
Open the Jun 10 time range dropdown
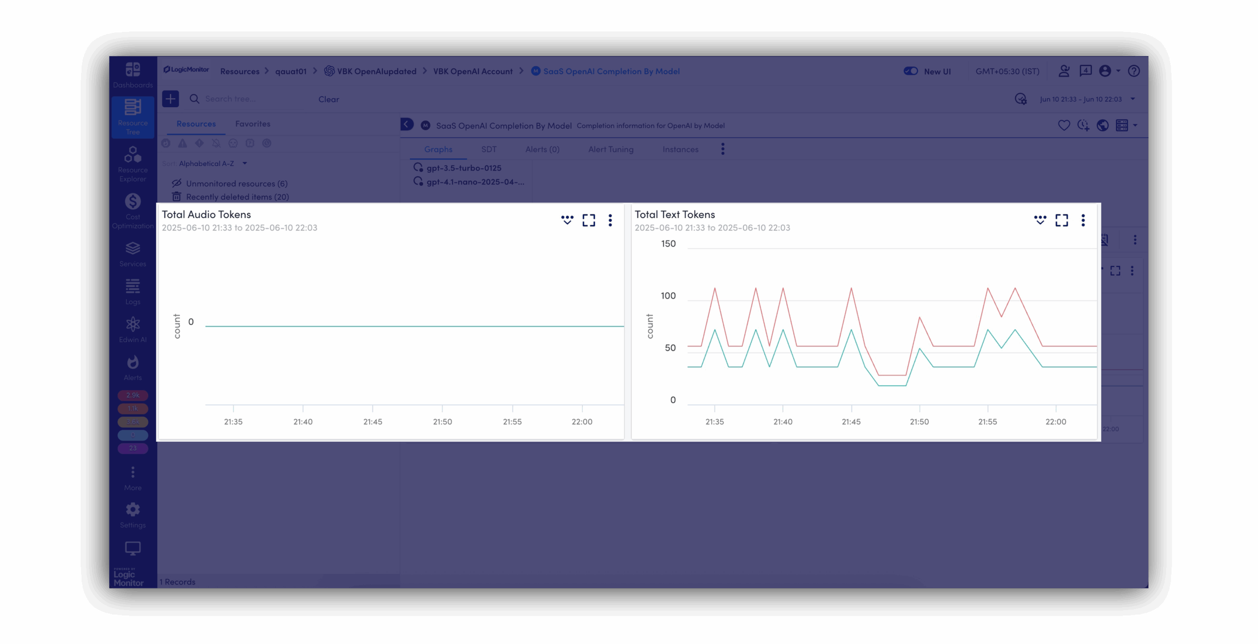coord(1087,99)
